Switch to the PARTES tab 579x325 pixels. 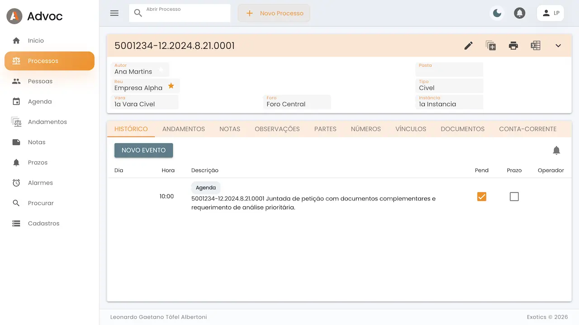point(325,129)
